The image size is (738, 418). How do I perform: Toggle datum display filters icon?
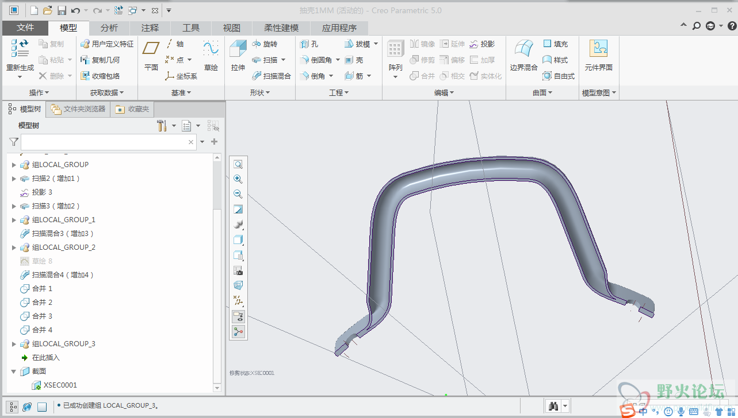coord(238,300)
